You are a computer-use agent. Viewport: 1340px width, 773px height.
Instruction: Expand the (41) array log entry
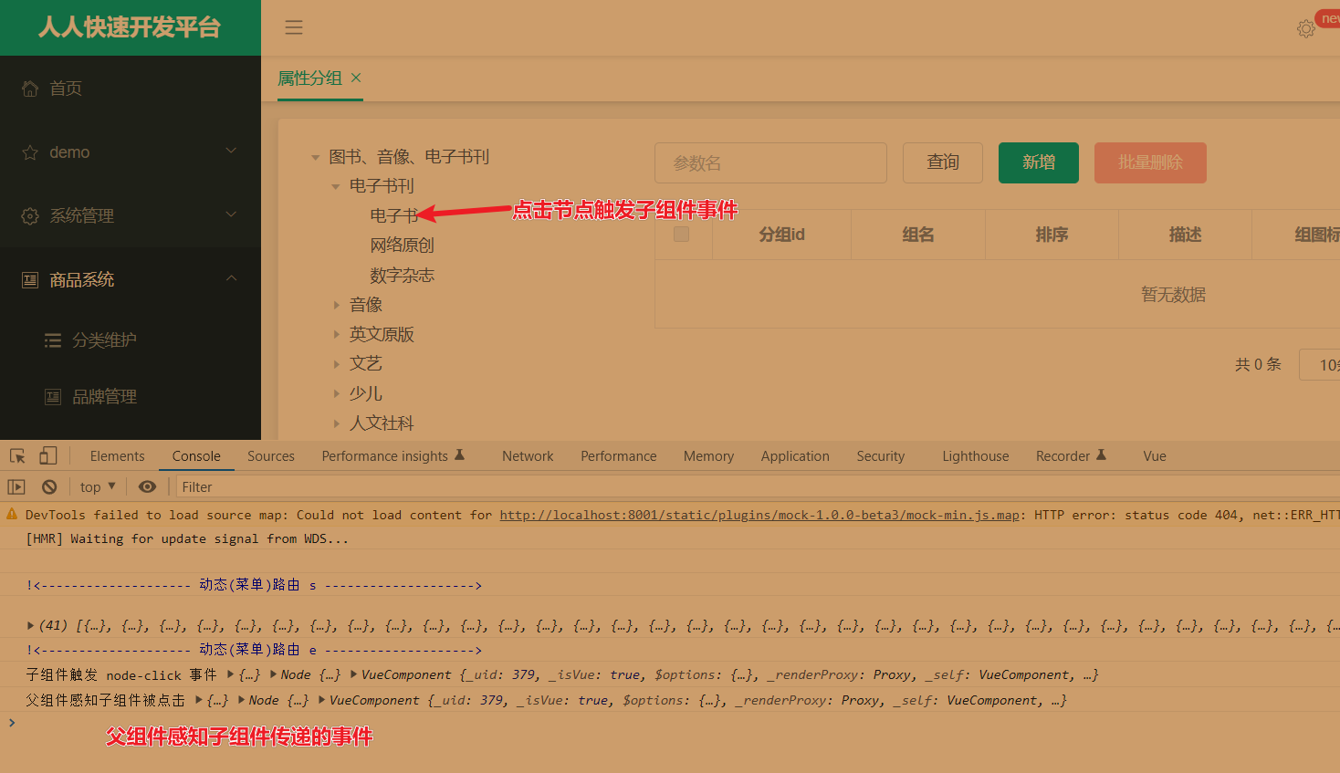(x=30, y=626)
